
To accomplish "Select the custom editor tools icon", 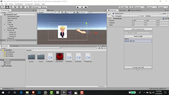I will pos(27,7).
